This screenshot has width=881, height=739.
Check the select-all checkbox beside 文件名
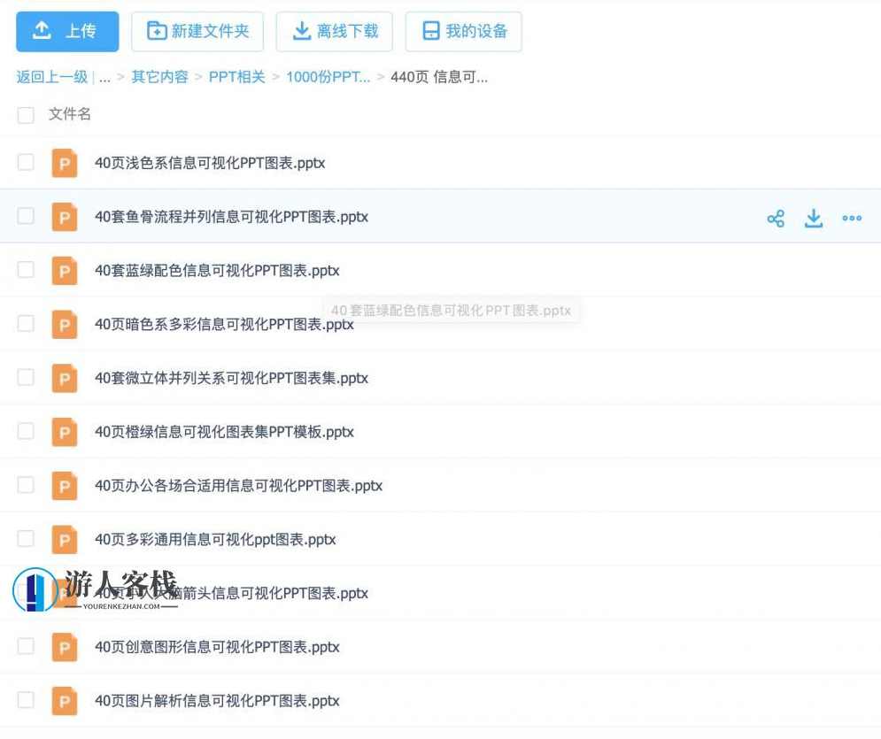[25, 114]
